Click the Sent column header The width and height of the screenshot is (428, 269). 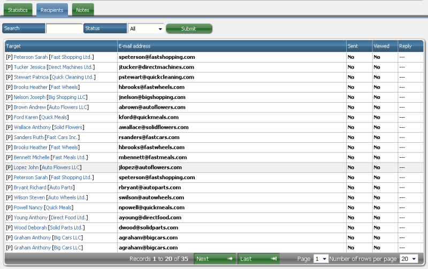pos(353,47)
